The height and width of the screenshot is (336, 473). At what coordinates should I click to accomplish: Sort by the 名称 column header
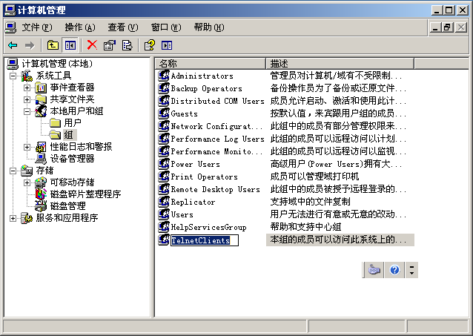[x=211, y=63]
